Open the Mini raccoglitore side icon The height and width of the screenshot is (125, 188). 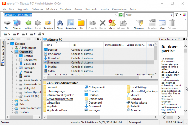pyautogui.click(x=3, y=64)
